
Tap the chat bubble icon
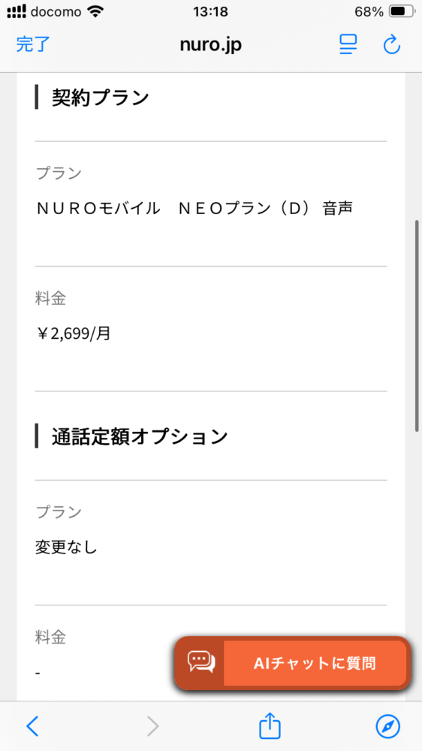(x=201, y=662)
